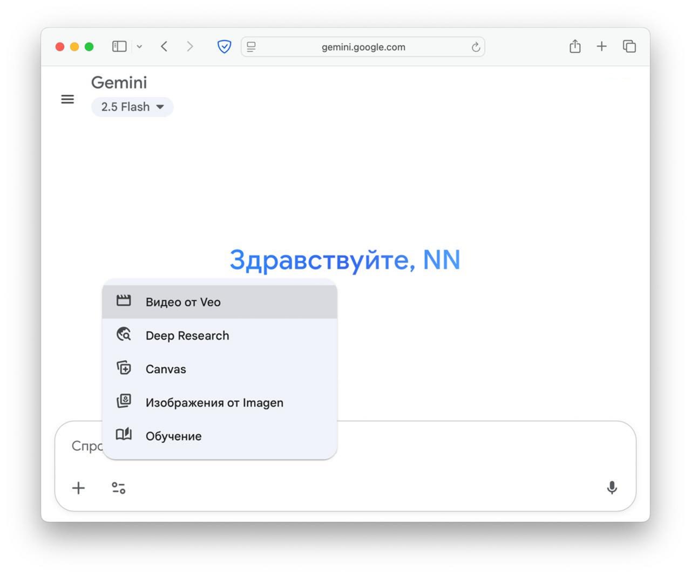Open the Gemini hamburger main menu
Image resolution: width=691 pixels, height=576 pixels.
coord(67,99)
